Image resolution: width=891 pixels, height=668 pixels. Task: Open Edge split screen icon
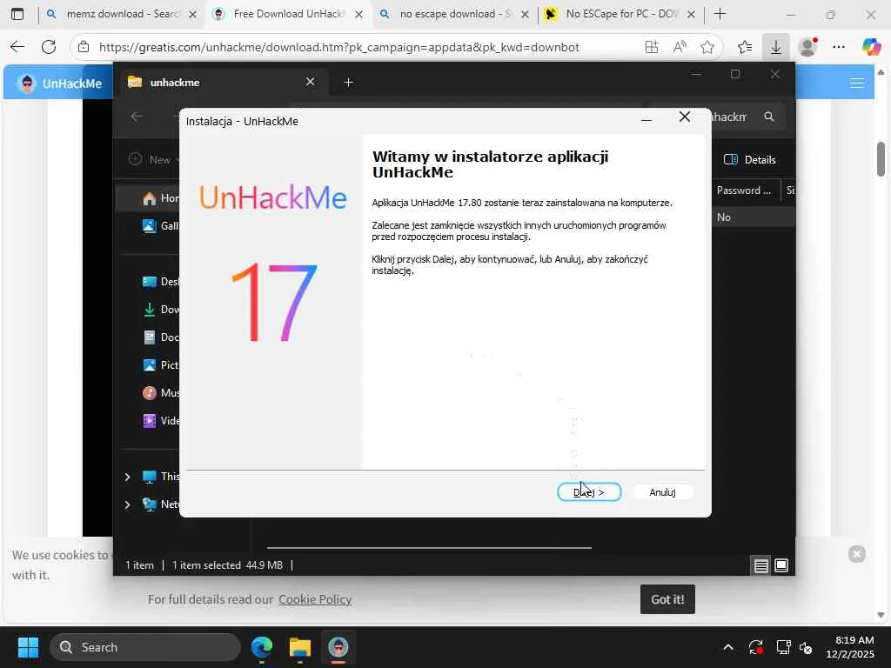pos(652,47)
